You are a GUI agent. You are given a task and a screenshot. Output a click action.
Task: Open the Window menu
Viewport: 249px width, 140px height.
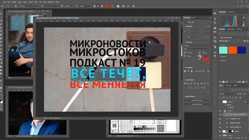coord(51,2)
